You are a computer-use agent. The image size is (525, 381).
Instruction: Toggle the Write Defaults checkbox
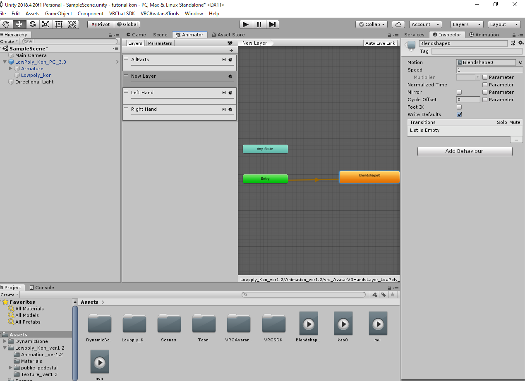point(459,114)
